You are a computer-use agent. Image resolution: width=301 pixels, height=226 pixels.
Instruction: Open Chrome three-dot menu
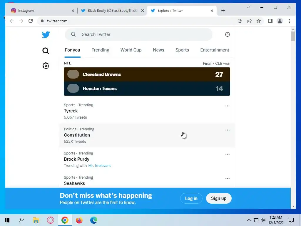289,21
